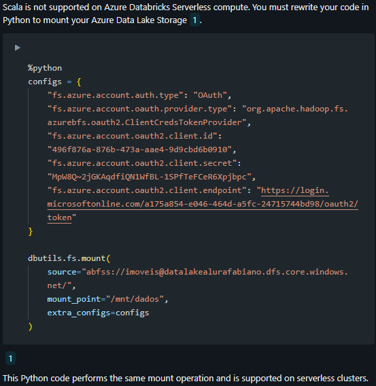Click the "fs.azure.account.oauth2.client.id" key

pos(132,136)
